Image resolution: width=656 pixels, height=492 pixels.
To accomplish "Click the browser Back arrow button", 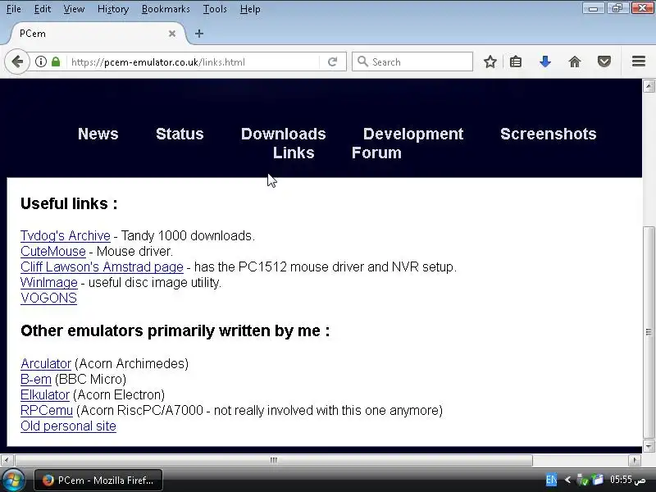I will pyautogui.click(x=17, y=62).
